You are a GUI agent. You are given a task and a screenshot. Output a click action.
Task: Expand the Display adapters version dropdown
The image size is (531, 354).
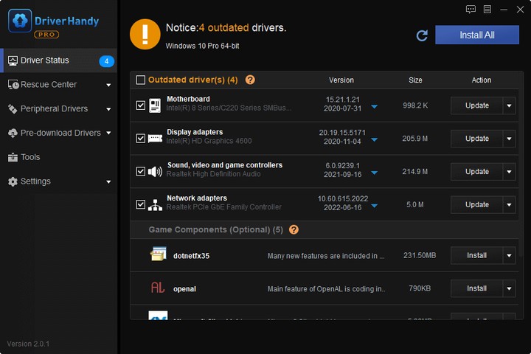click(374, 139)
